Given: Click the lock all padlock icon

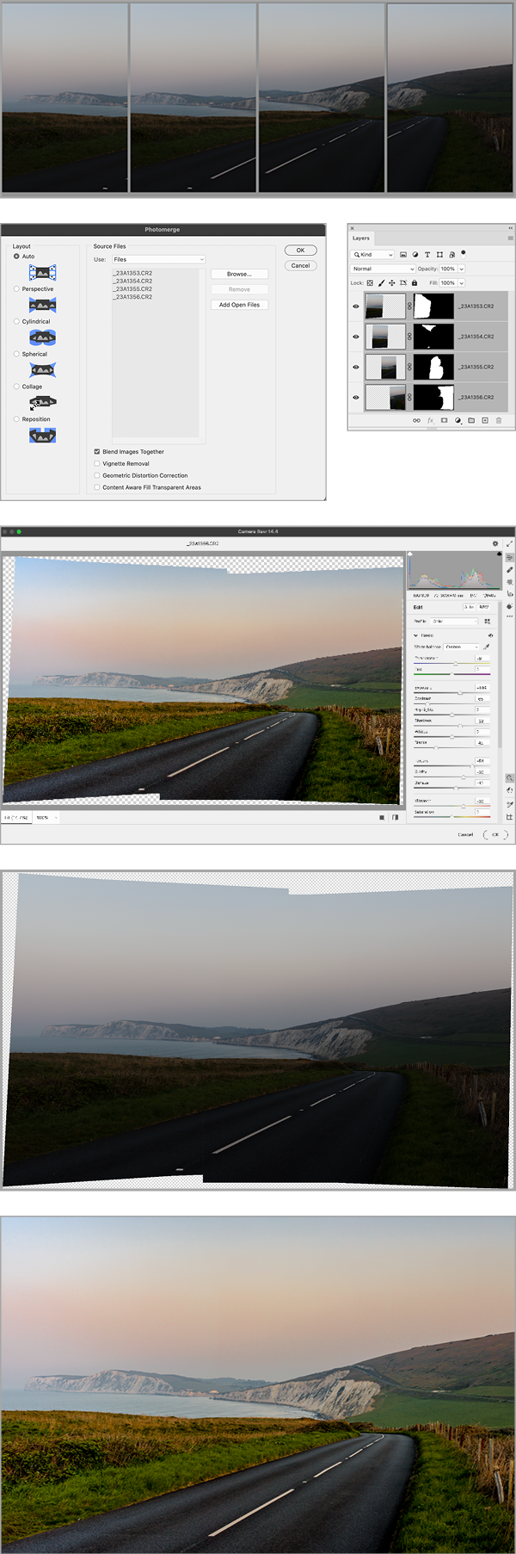Looking at the screenshot, I should click(x=414, y=282).
